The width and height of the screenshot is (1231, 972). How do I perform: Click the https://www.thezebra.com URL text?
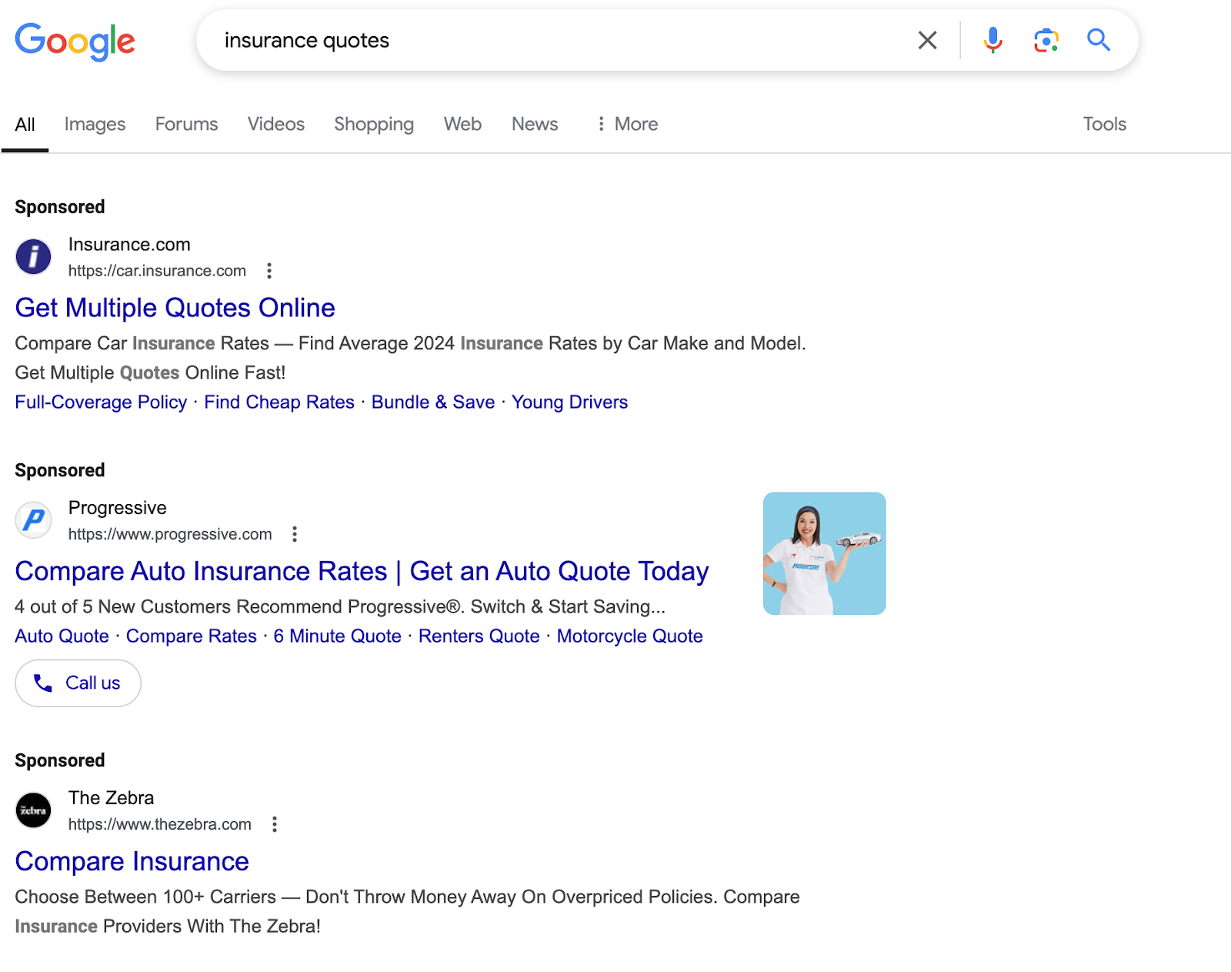click(x=159, y=824)
